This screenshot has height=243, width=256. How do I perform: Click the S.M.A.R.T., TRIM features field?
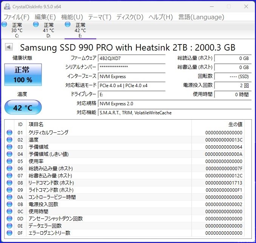tap(174, 112)
